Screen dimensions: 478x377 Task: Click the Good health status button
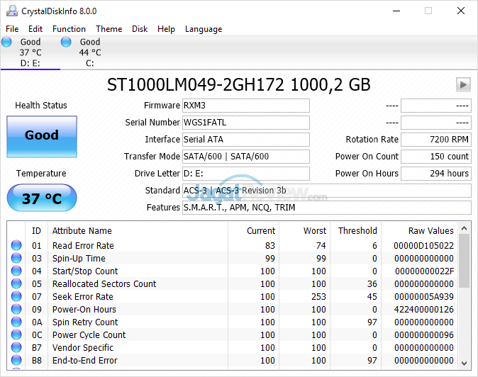[41, 135]
